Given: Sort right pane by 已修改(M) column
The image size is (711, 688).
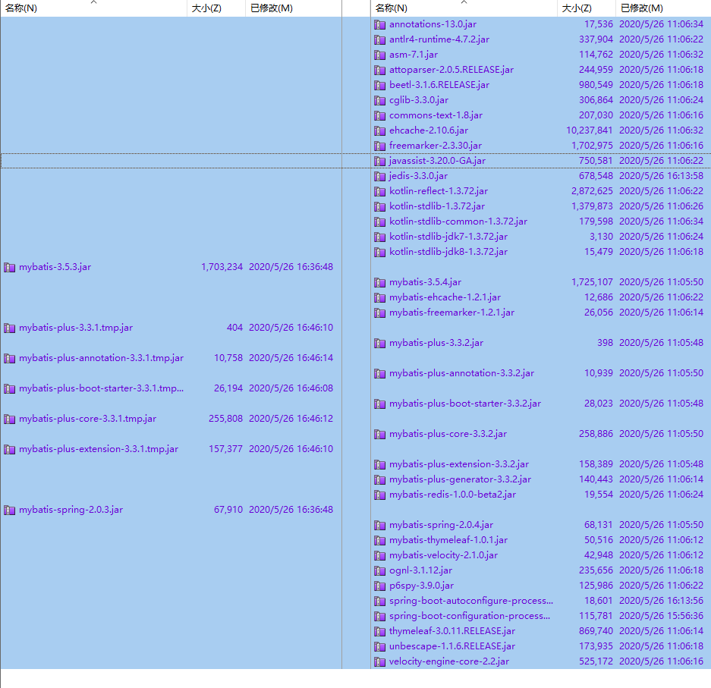Looking at the screenshot, I should [641, 8].
